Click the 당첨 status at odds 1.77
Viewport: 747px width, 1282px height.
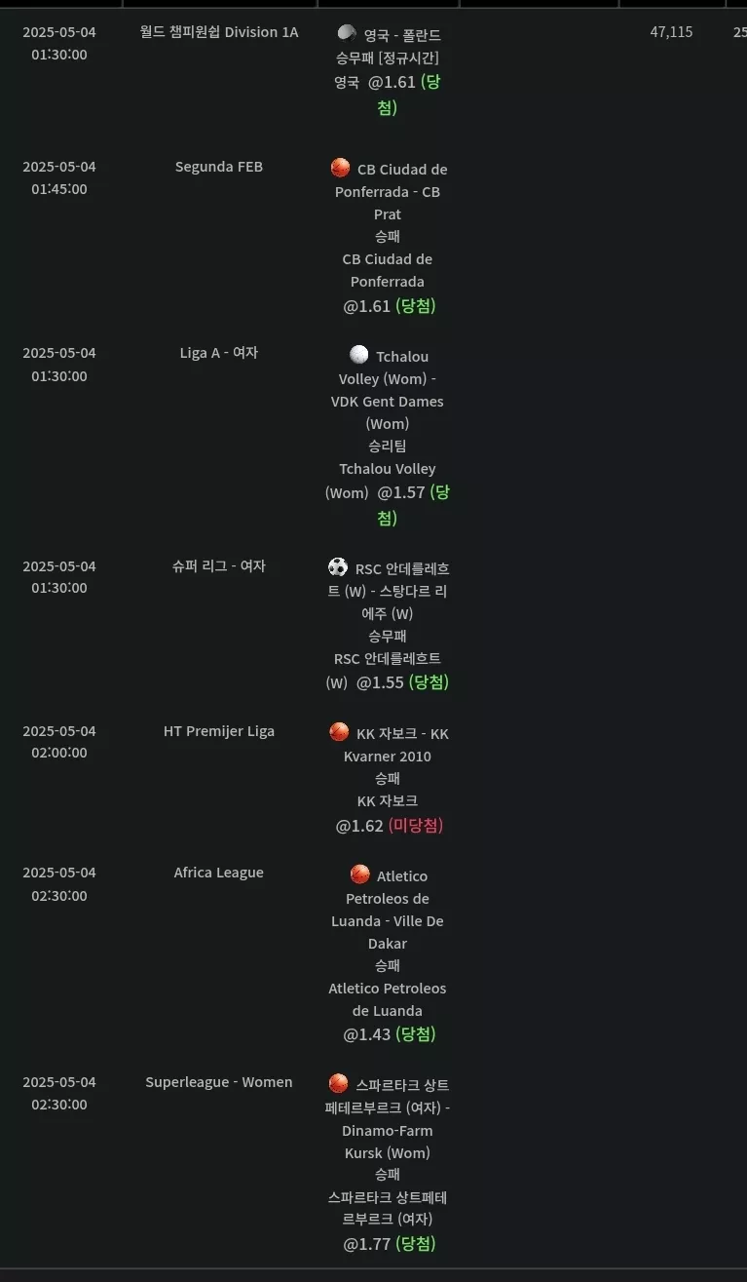pos(416,1244)
